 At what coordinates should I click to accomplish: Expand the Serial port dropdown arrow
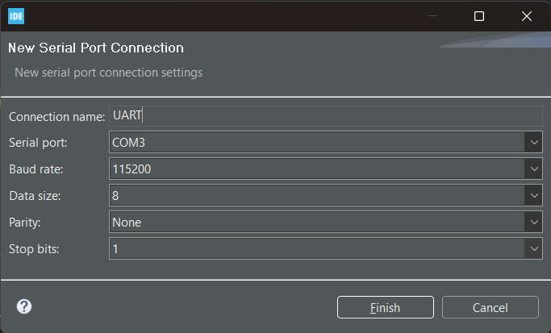point(534,143)
